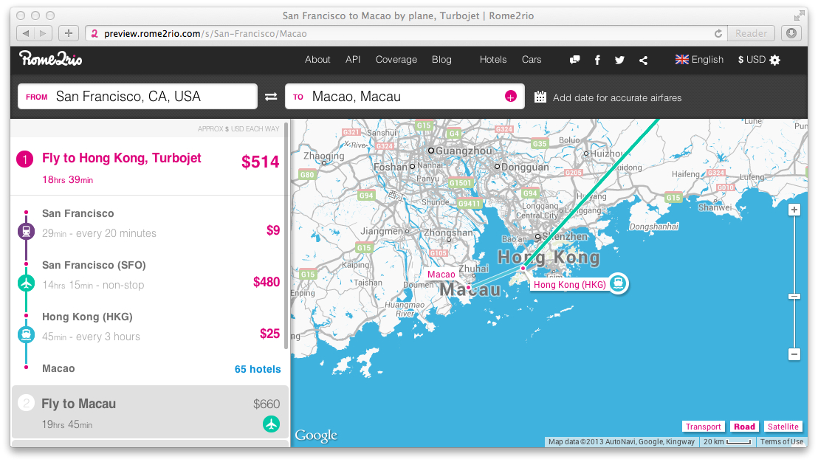This screenshot has height=462, width=818.
Task: Click the $660 price on Fly to Macau
Action: click(267, 404)
